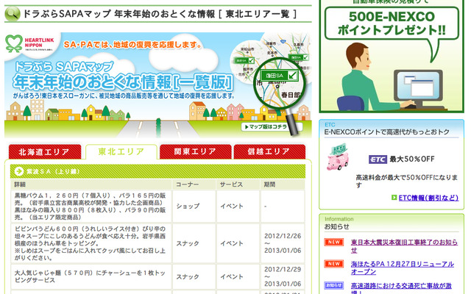471x294 pixels.
Task: Click the green arrow icon before ETC情報 link
Action: point(394,198)
